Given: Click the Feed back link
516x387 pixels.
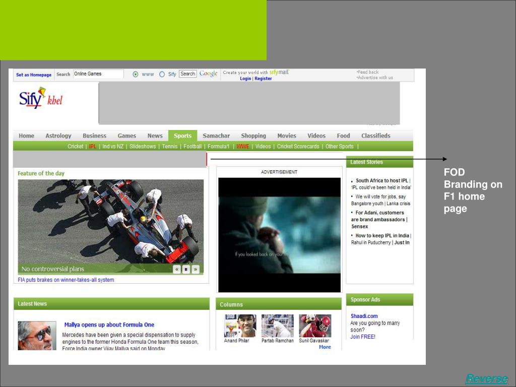Looking at the screenshot, I should (368, 72).
